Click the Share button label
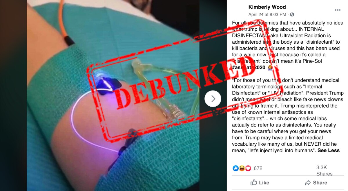Image resolution: width=348 pixels, height=191 pixels. click(320, 183)
